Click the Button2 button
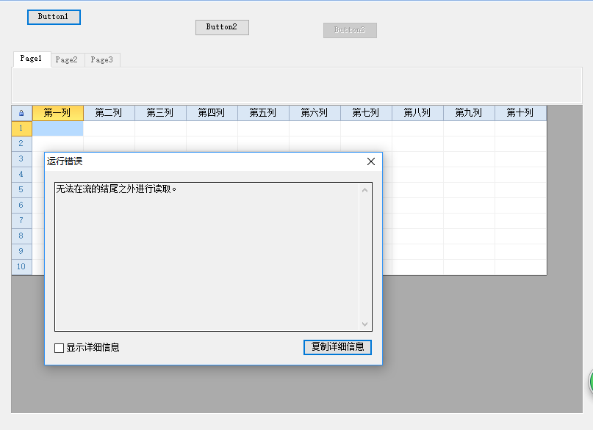Viewport: 593px width, 430px height. coord(222,27)
